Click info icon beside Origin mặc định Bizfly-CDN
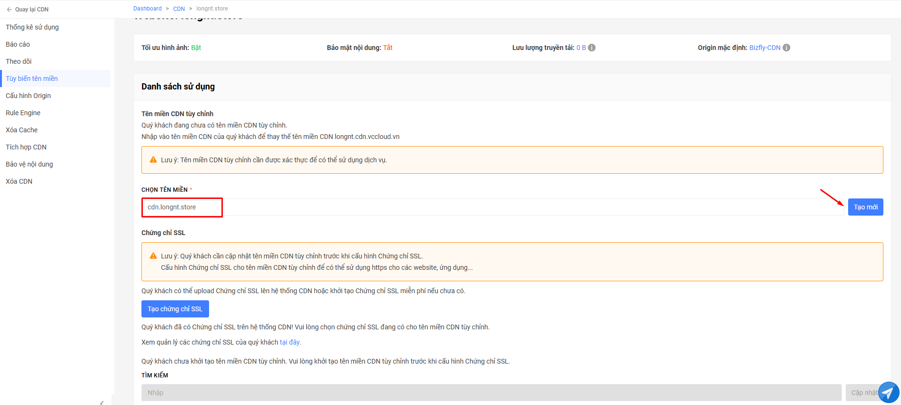 (787, 48)
